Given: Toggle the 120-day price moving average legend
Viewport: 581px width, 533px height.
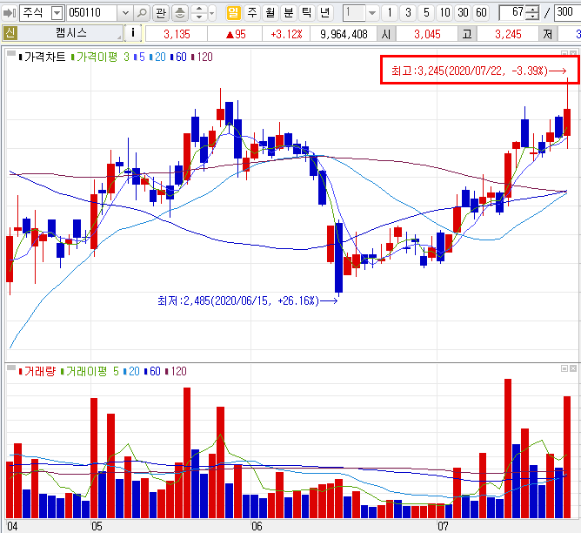Looking at the screenshot, I should (x=203, y=57).
